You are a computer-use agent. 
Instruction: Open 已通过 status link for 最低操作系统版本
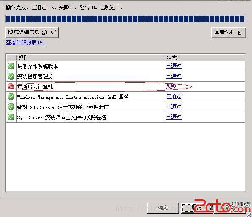pyautogui.click(x=174, y=66)
